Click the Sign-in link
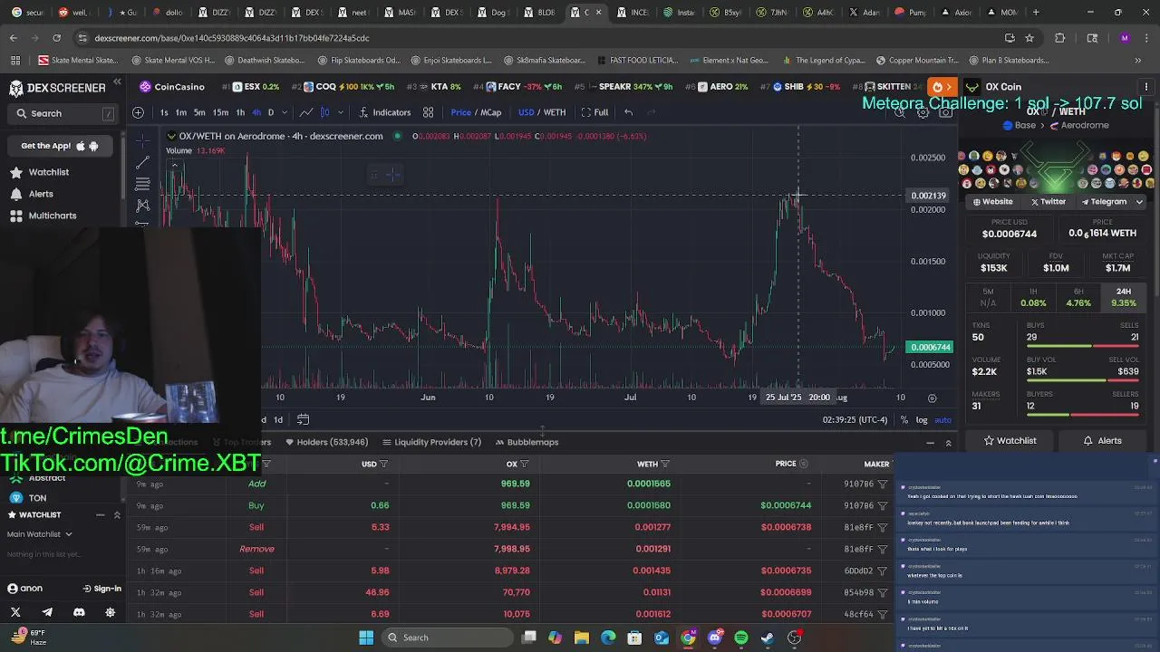This screenshot has width=1160, height=652. point(101,589)
